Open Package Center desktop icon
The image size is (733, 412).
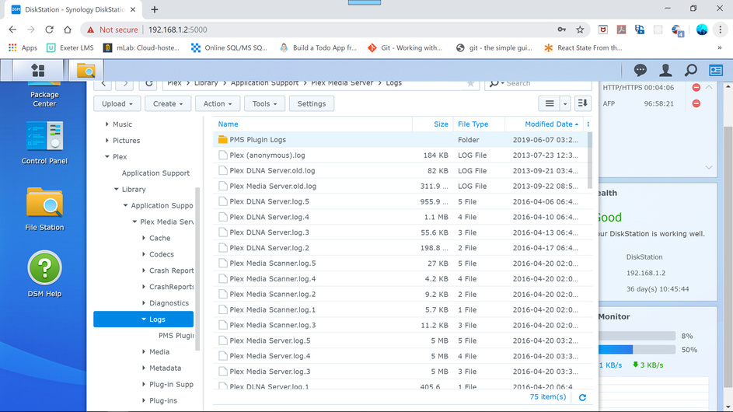[x=44, y=95]
